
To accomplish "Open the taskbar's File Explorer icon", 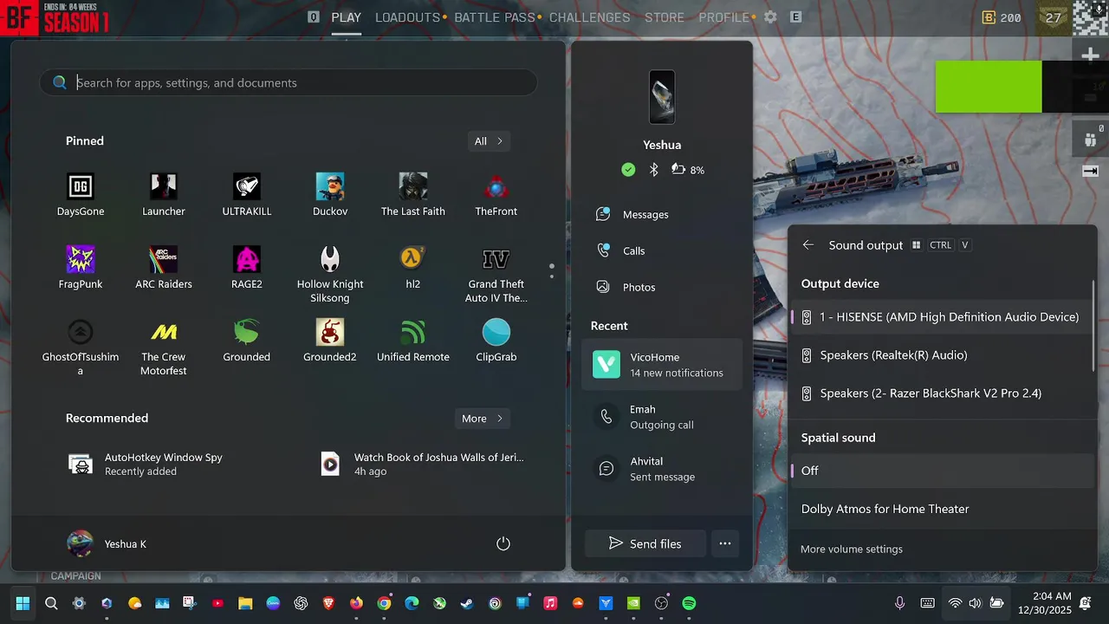I will tap(245, 603).
